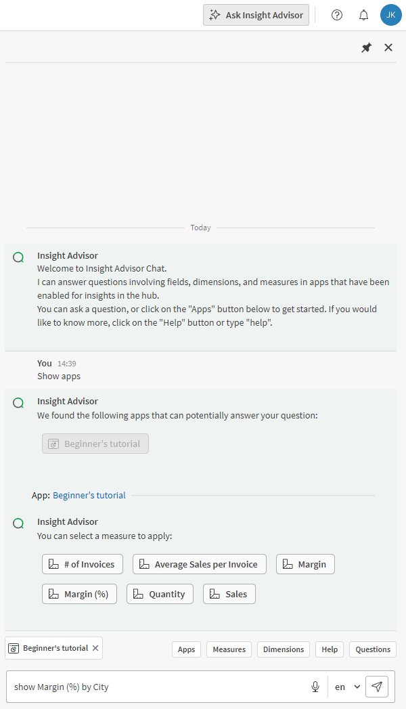The image size is (406, 709).
Task: Click the Help shortcut button
Action: tap(330, 649)
